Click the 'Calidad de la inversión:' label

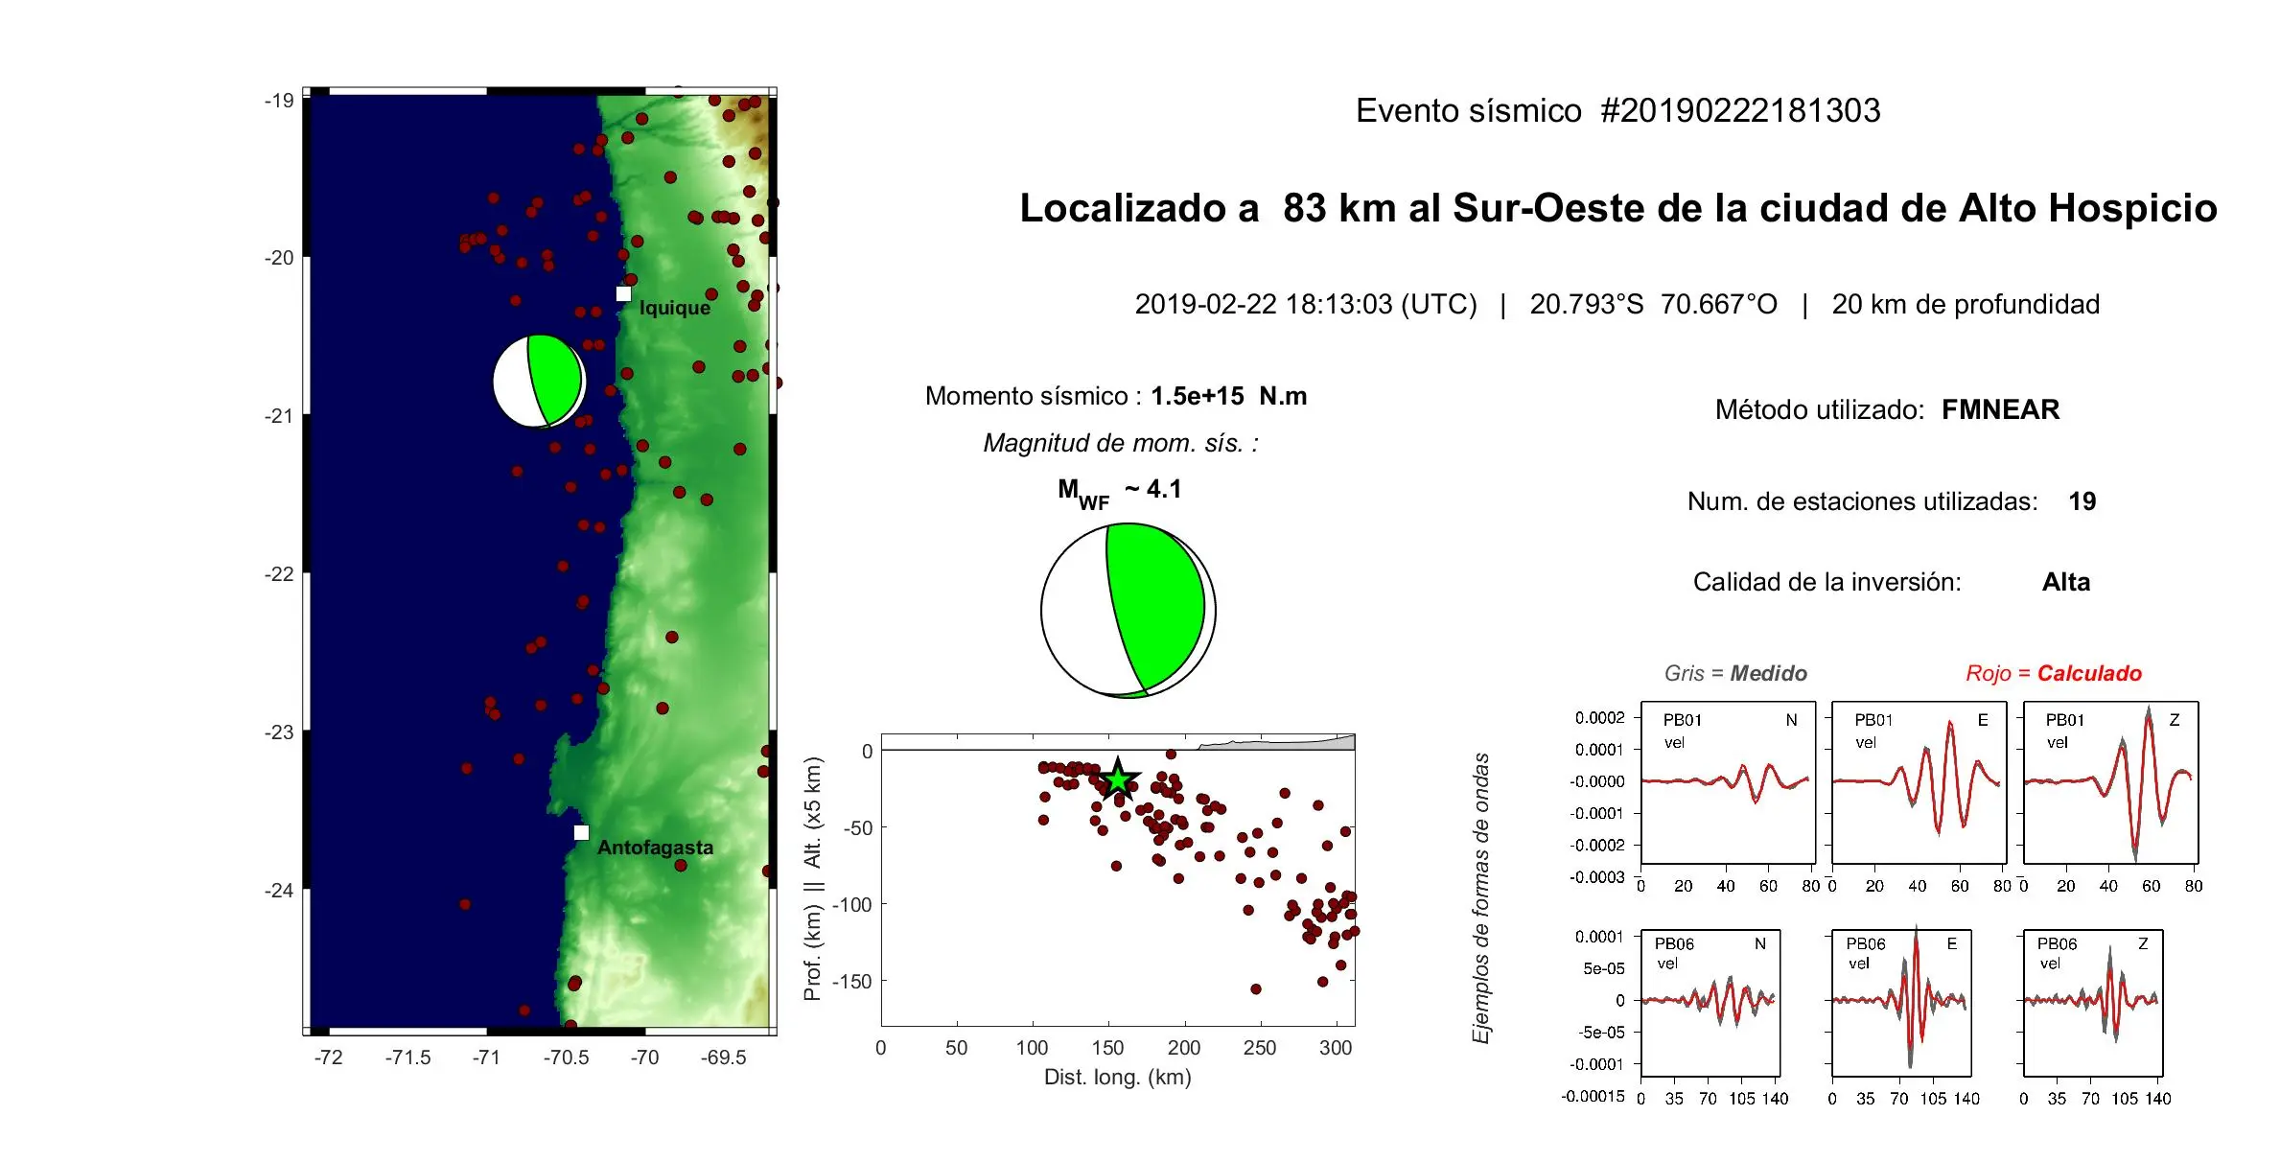pyautogui.click(x=1827, y=582)
